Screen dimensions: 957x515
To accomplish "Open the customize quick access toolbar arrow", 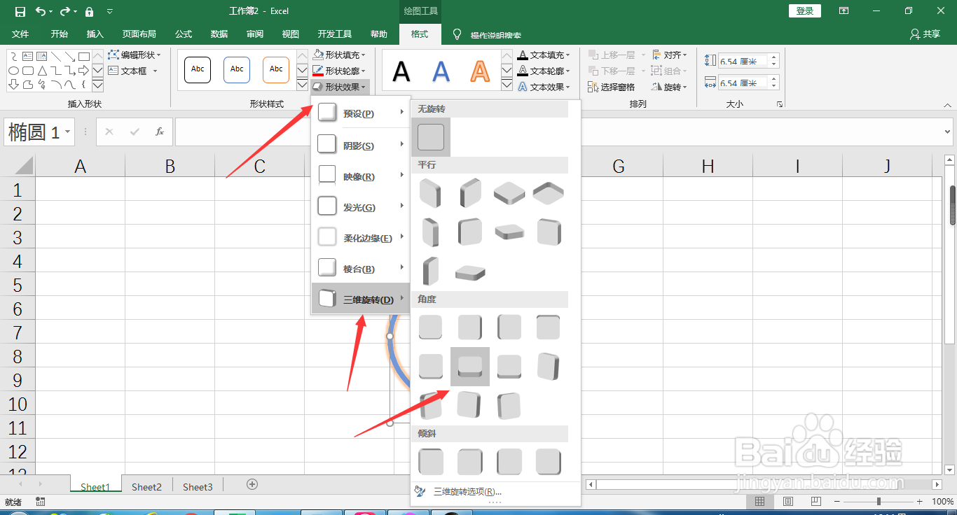I will pos(110,11).
